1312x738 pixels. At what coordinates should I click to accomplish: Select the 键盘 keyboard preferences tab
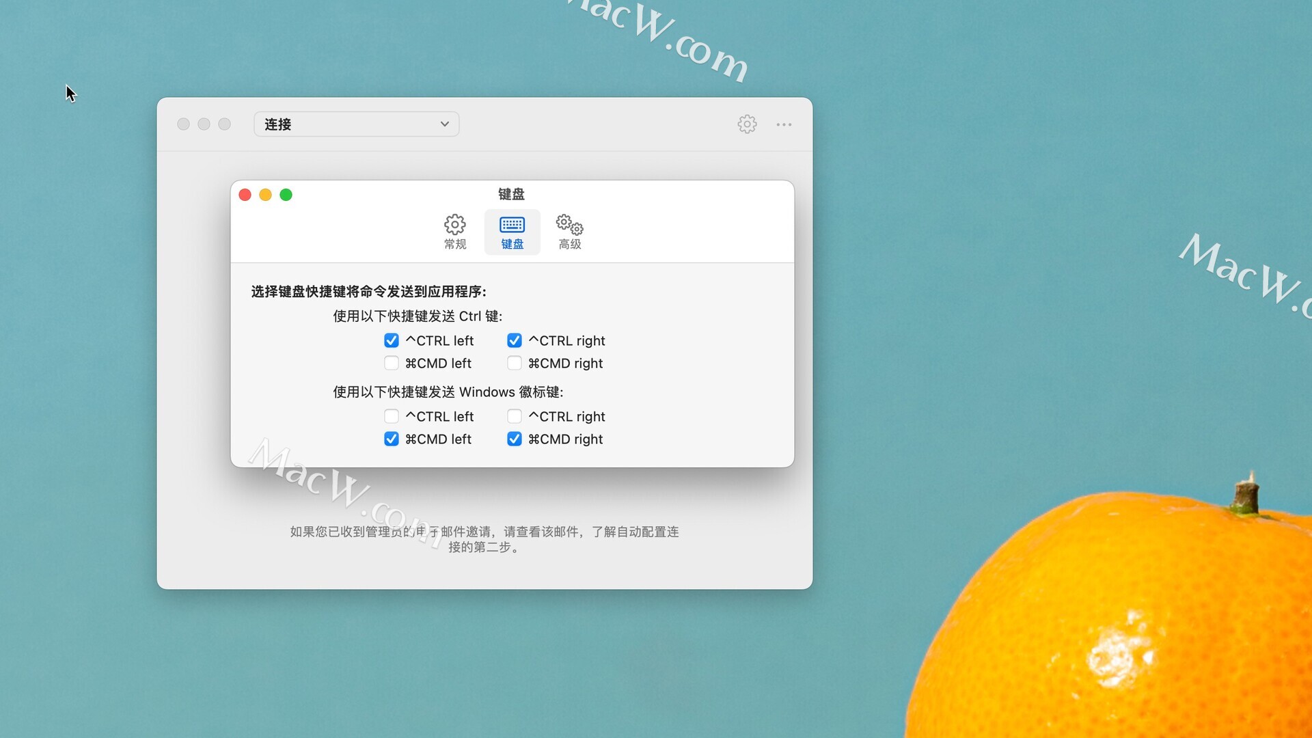click(x=512, y=232)
